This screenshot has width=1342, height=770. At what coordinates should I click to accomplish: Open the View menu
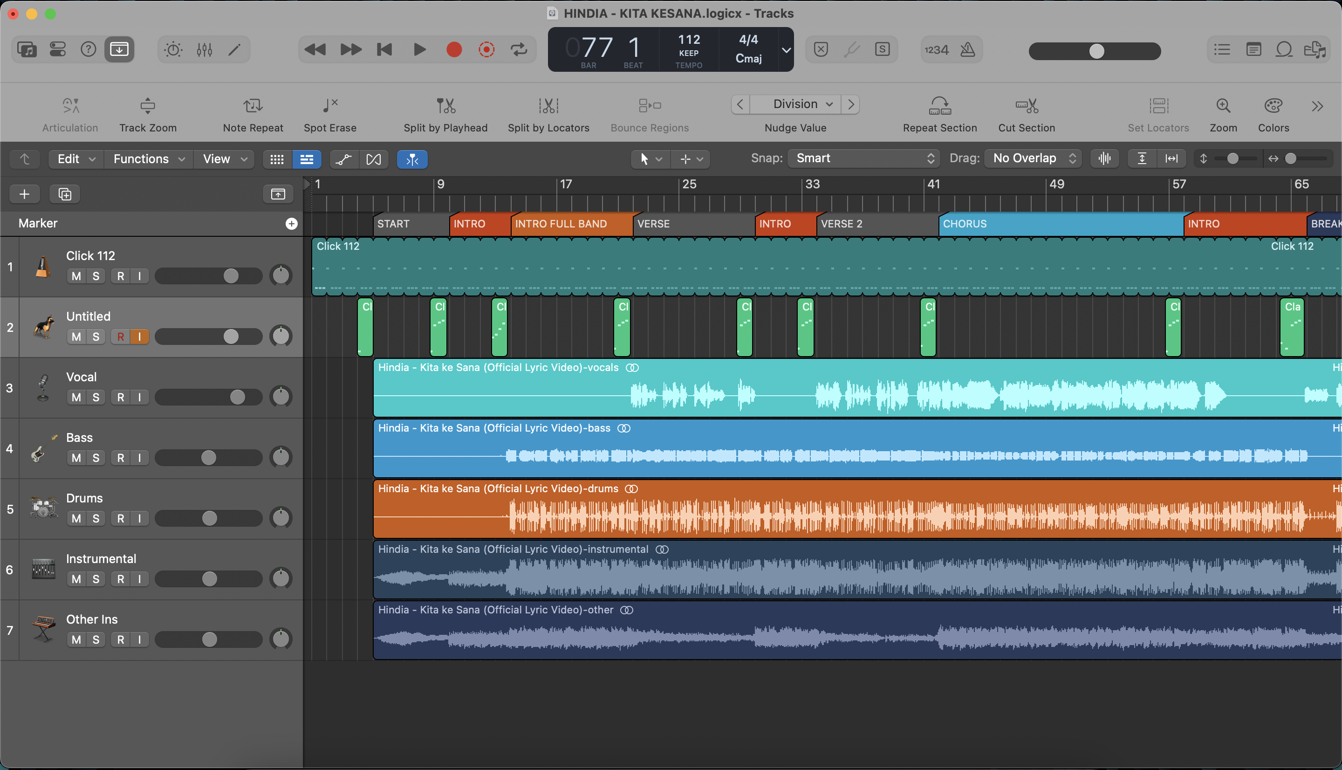224,158
